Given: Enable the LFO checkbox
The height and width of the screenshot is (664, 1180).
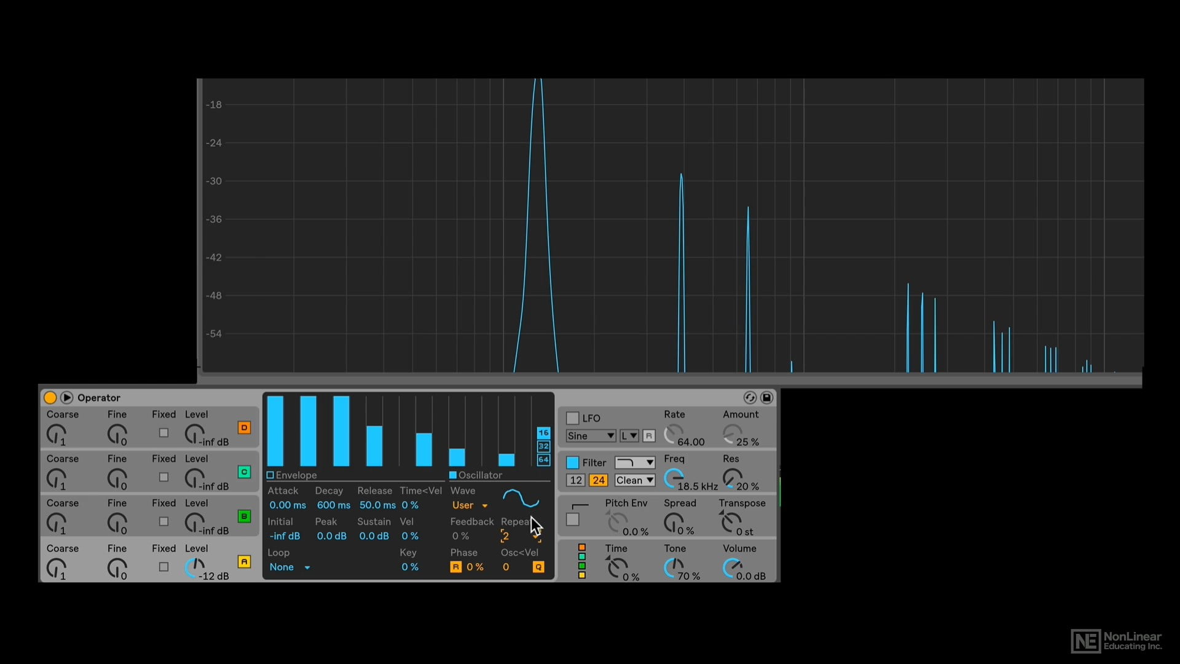Looking at the screenshot, I should click(572, 418).
